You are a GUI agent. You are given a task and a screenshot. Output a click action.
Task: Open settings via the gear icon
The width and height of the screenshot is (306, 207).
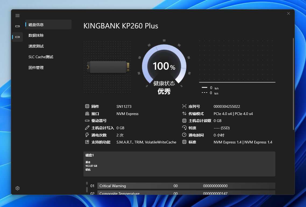(17, 188)
